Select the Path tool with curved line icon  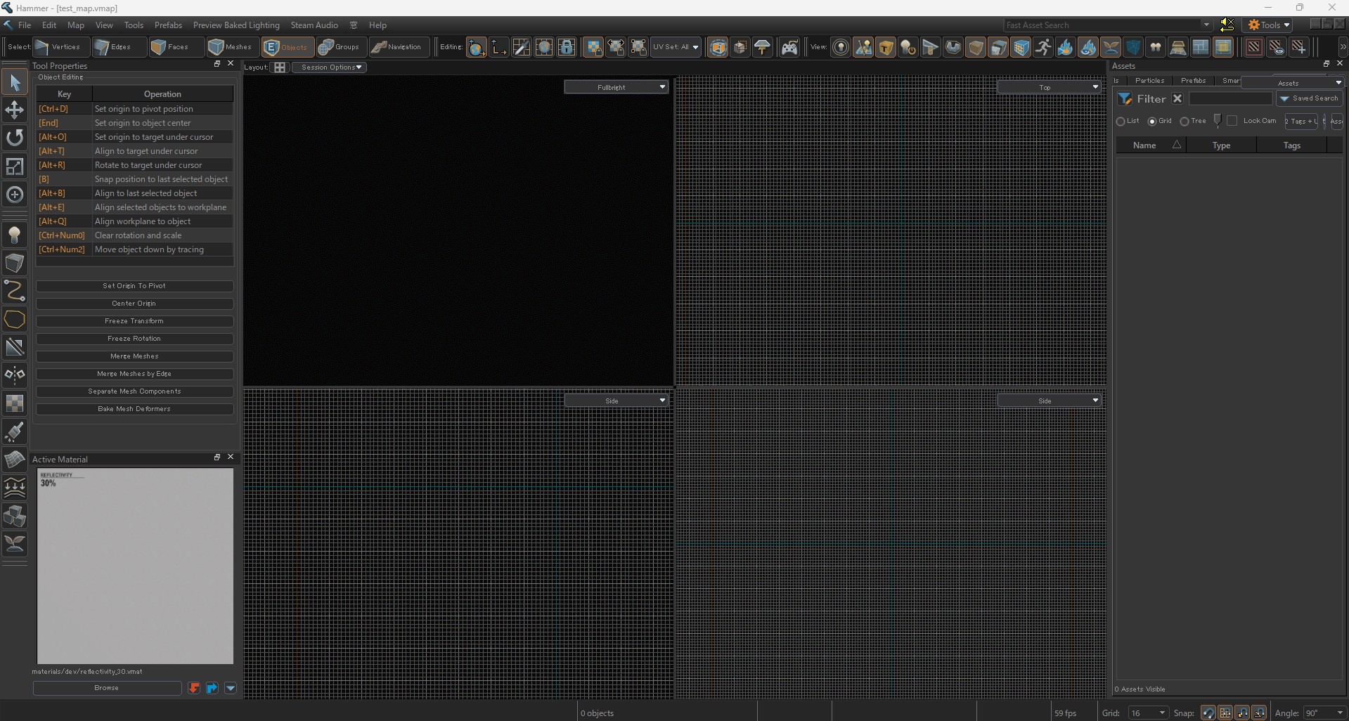point(14,290)
